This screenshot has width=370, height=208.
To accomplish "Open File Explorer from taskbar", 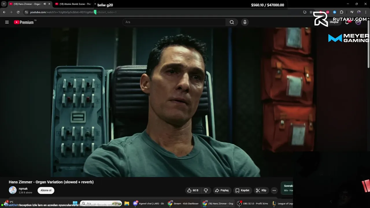I will [127, 203].
